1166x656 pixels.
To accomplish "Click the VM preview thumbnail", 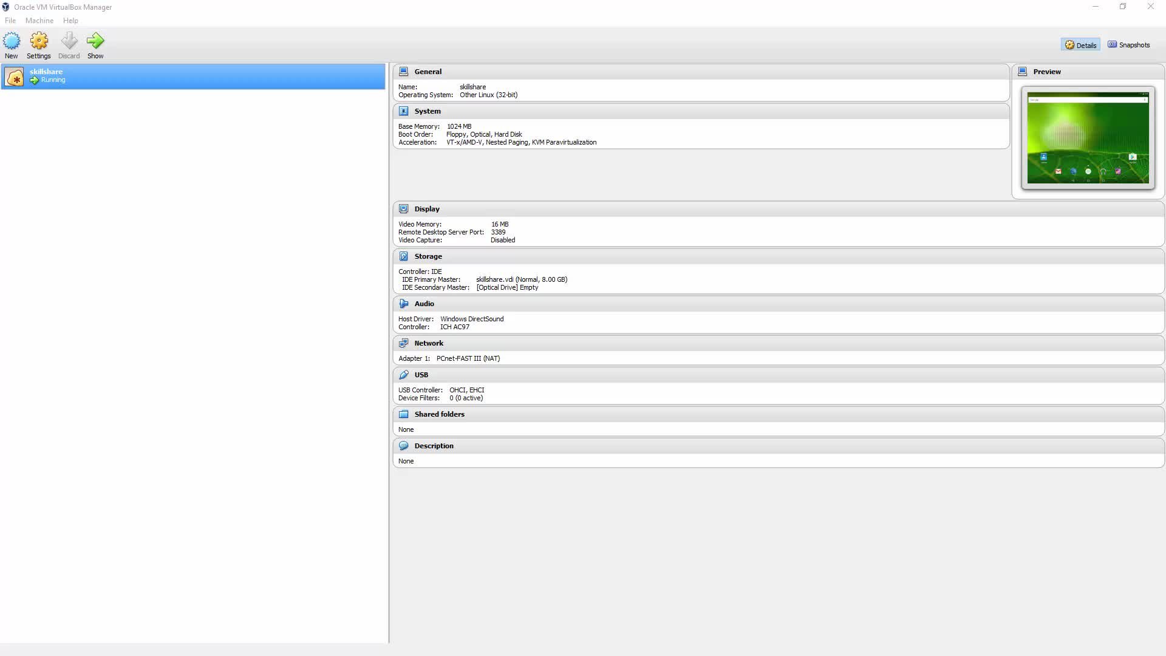I will tap(1087, 137).
